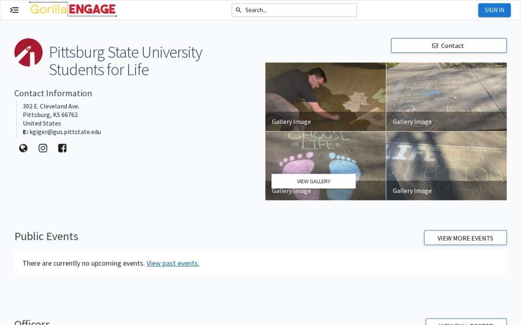Select the address line 302 E. Cleveland Ave.
521x325 pixels.
pyautogui.click(x=51, y=106)
